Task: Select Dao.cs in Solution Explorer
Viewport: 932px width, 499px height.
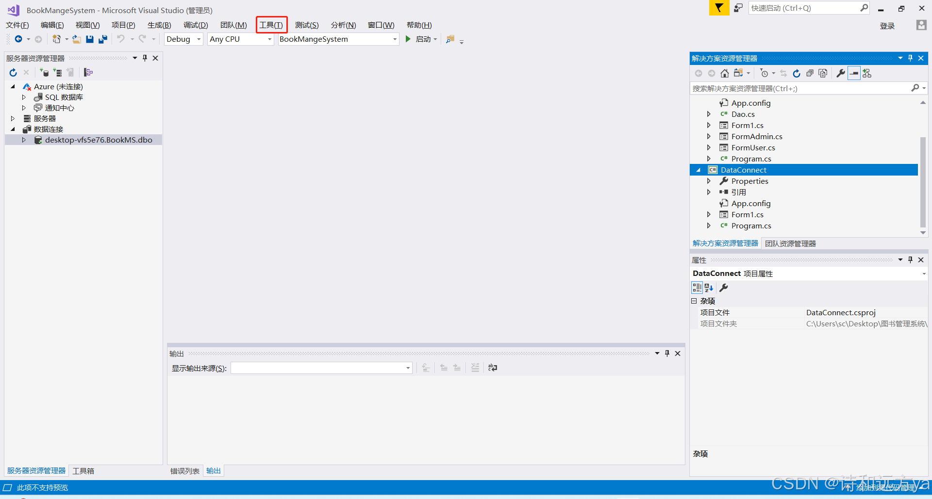Action: [x=743, y=114]
